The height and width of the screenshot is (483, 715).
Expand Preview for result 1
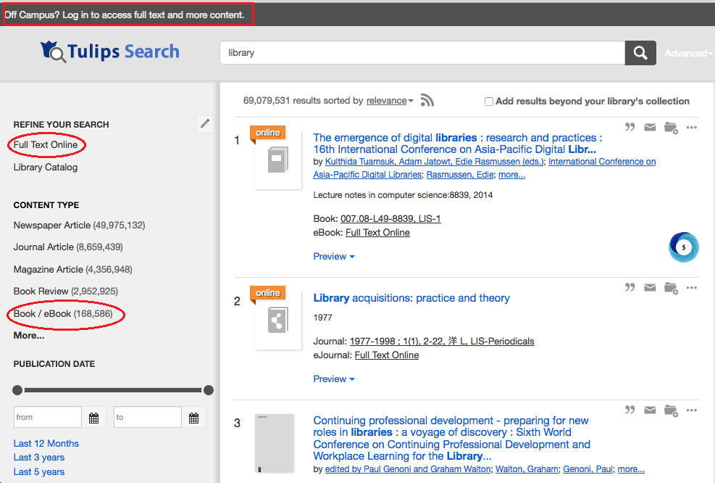pos(334,257)
